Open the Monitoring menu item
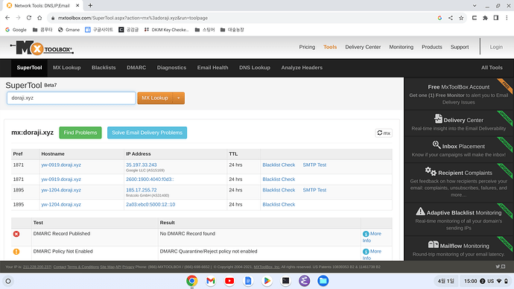Image resolution: width=514 pixels, height=289 pixels. pos(402,47)
